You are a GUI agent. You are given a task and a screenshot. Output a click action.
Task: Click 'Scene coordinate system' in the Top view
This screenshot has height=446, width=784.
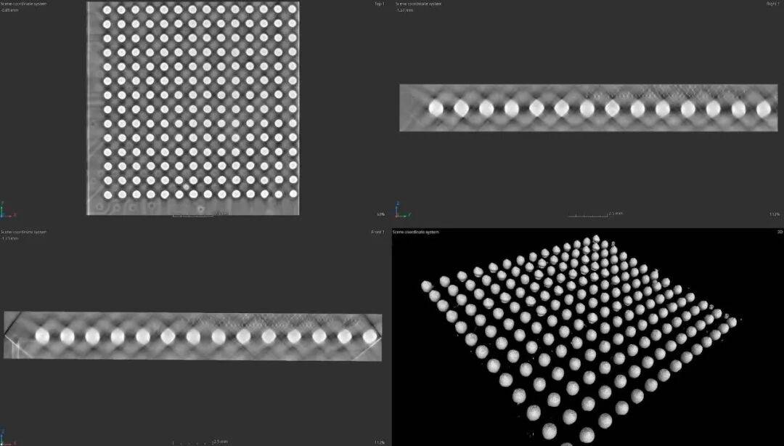23,4
